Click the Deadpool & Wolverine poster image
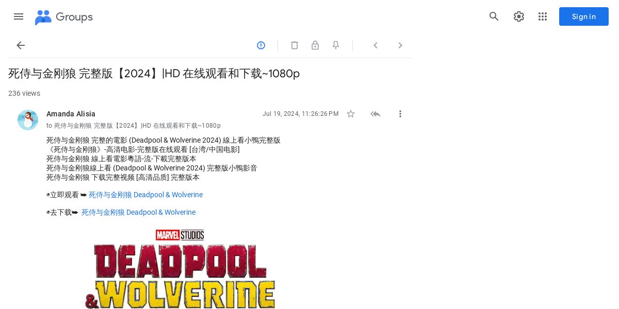Screen dimensions: 619x309 pos(180,269)
